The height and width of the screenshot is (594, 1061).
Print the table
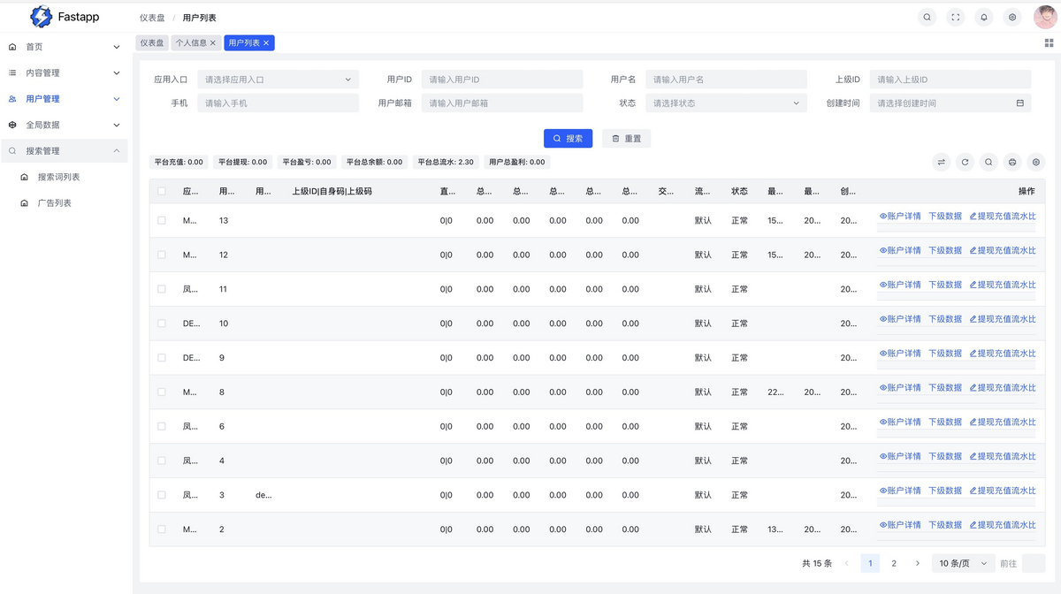tap(1012, 163)
